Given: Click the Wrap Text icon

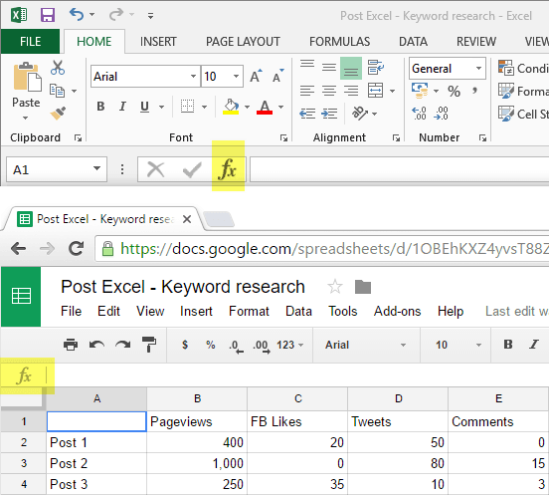Looking at the screenshot, I should tap(376, 67).
